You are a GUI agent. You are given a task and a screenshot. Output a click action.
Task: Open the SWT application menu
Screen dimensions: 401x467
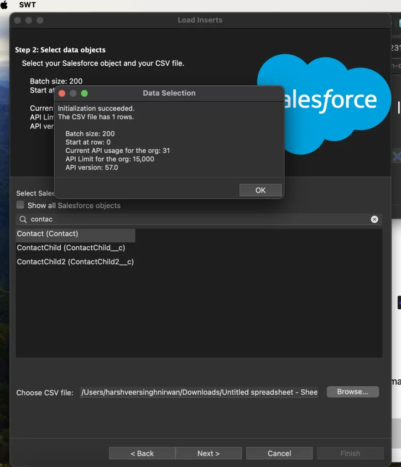click(x=27, y=5)
